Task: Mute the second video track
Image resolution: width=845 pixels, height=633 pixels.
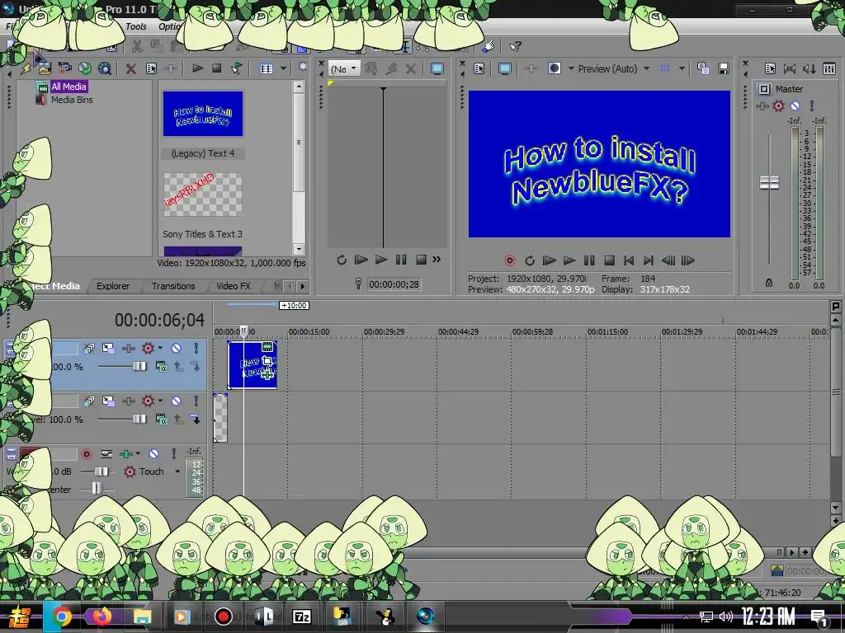Action: 176,401
